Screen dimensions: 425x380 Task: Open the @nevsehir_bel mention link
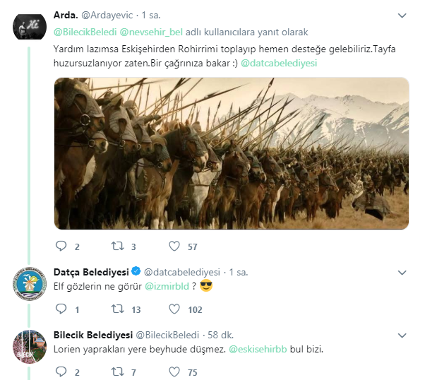point(151,32)
